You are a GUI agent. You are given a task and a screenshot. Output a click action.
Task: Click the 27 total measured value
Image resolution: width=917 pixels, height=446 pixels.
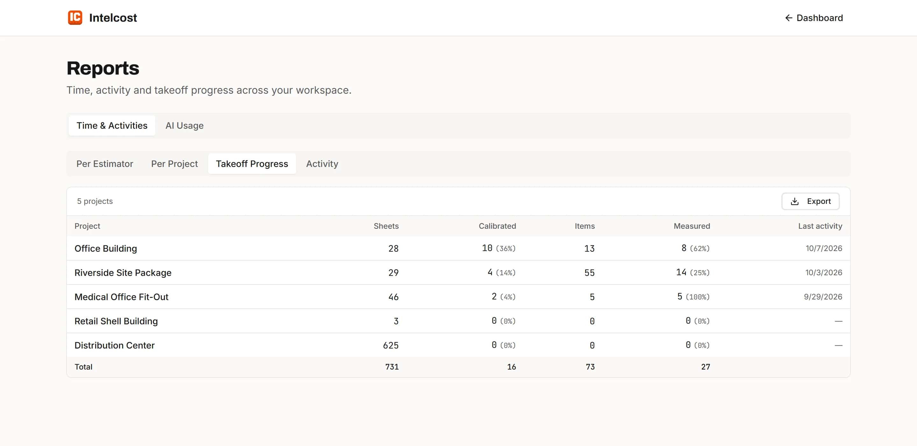pos(705,367)
